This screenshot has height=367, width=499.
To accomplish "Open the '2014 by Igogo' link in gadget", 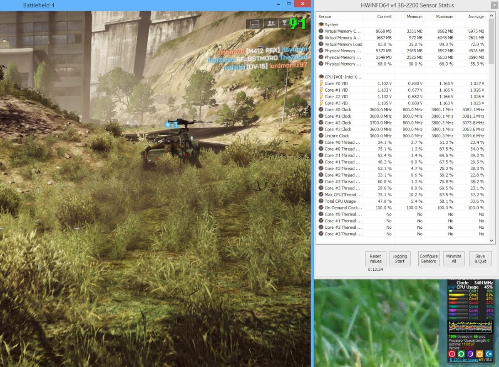I will pyautogui.click(x=464, y=360).
